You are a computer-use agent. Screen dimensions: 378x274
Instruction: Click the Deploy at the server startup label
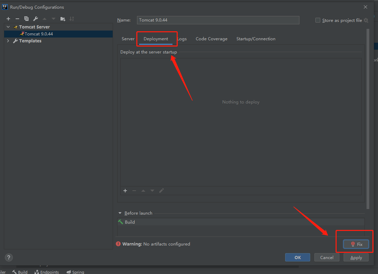(148, 52)
